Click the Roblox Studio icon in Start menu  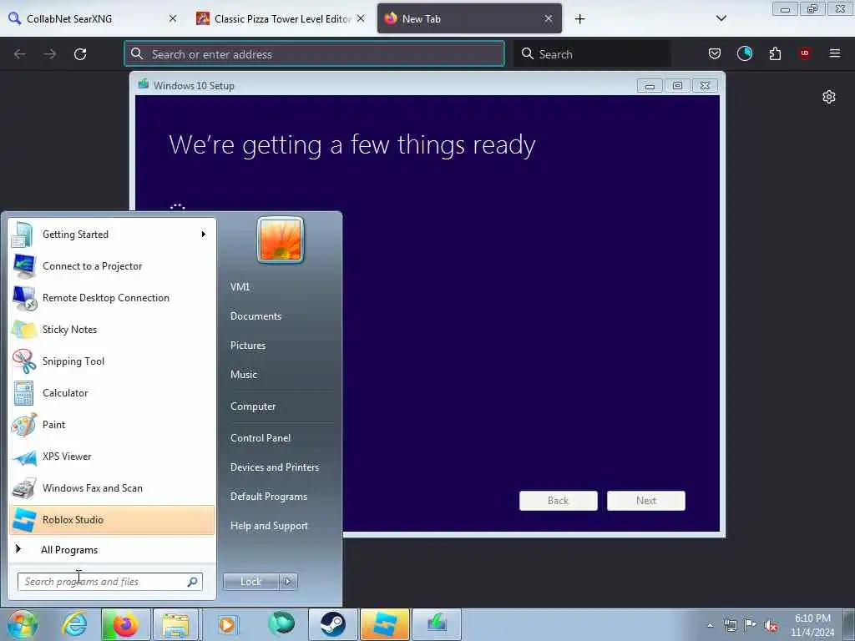pos(24,520)
